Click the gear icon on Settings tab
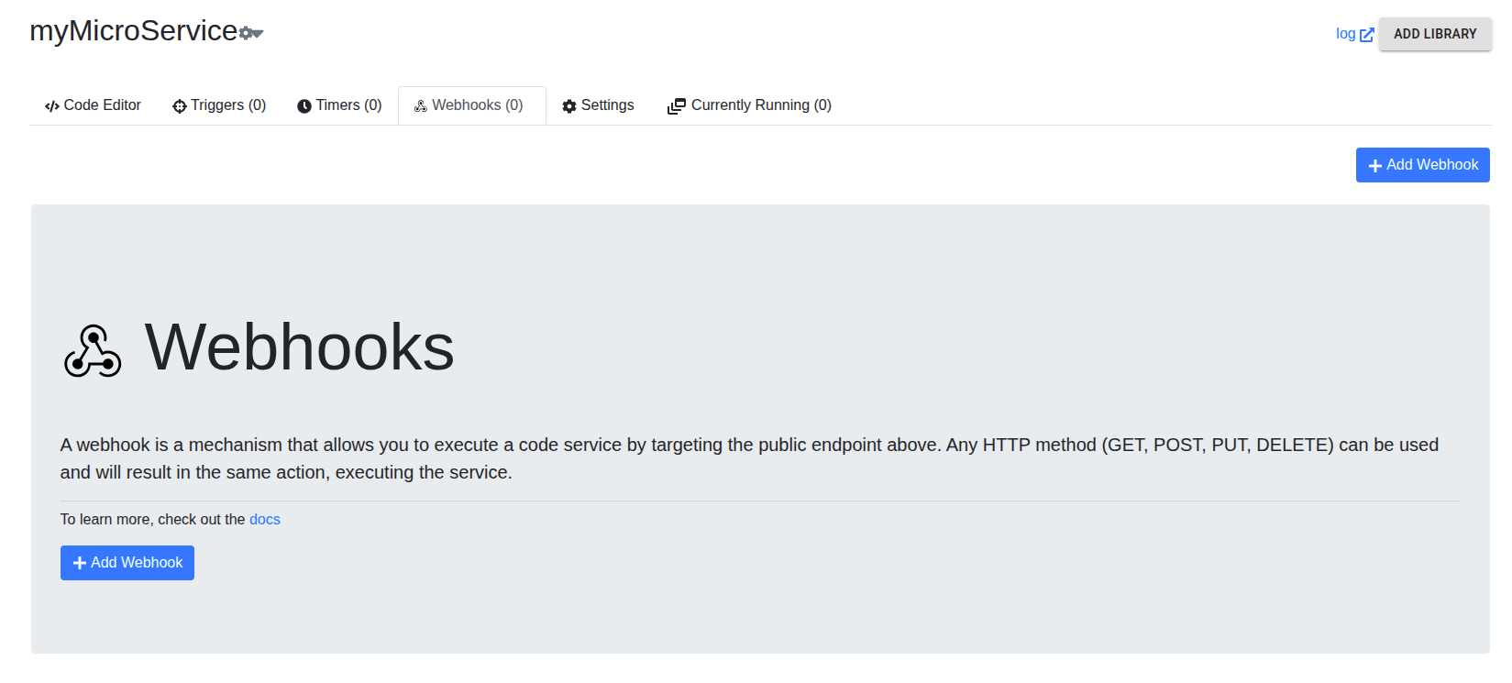 [x=569, y=106]
